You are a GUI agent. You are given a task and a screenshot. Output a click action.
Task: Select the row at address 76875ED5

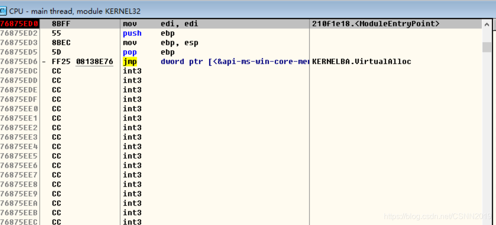click(241, 52)
